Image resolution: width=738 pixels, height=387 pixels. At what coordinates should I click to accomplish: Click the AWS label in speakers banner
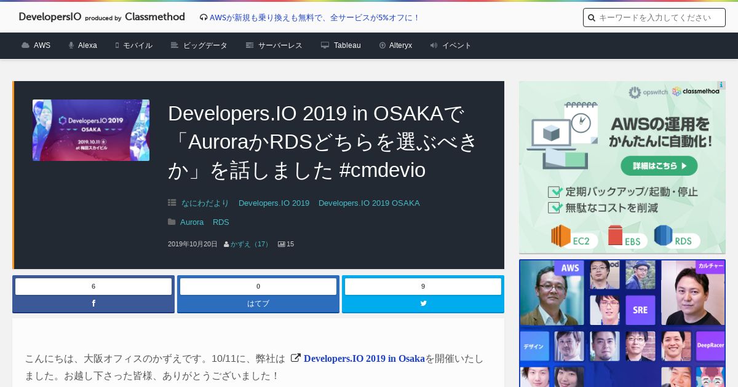[x=569, y=268]
